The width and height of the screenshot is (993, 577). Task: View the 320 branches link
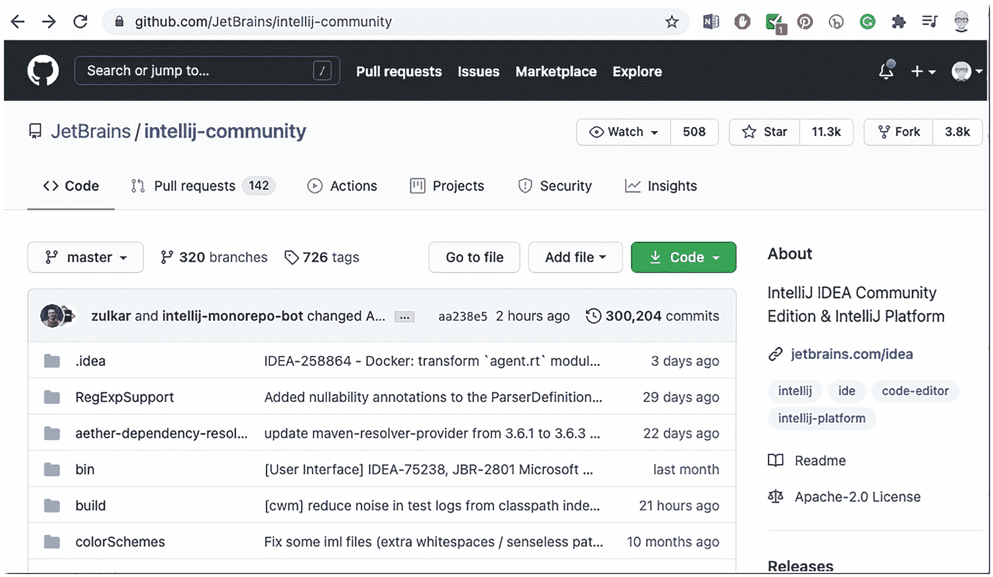click(214, 257)
